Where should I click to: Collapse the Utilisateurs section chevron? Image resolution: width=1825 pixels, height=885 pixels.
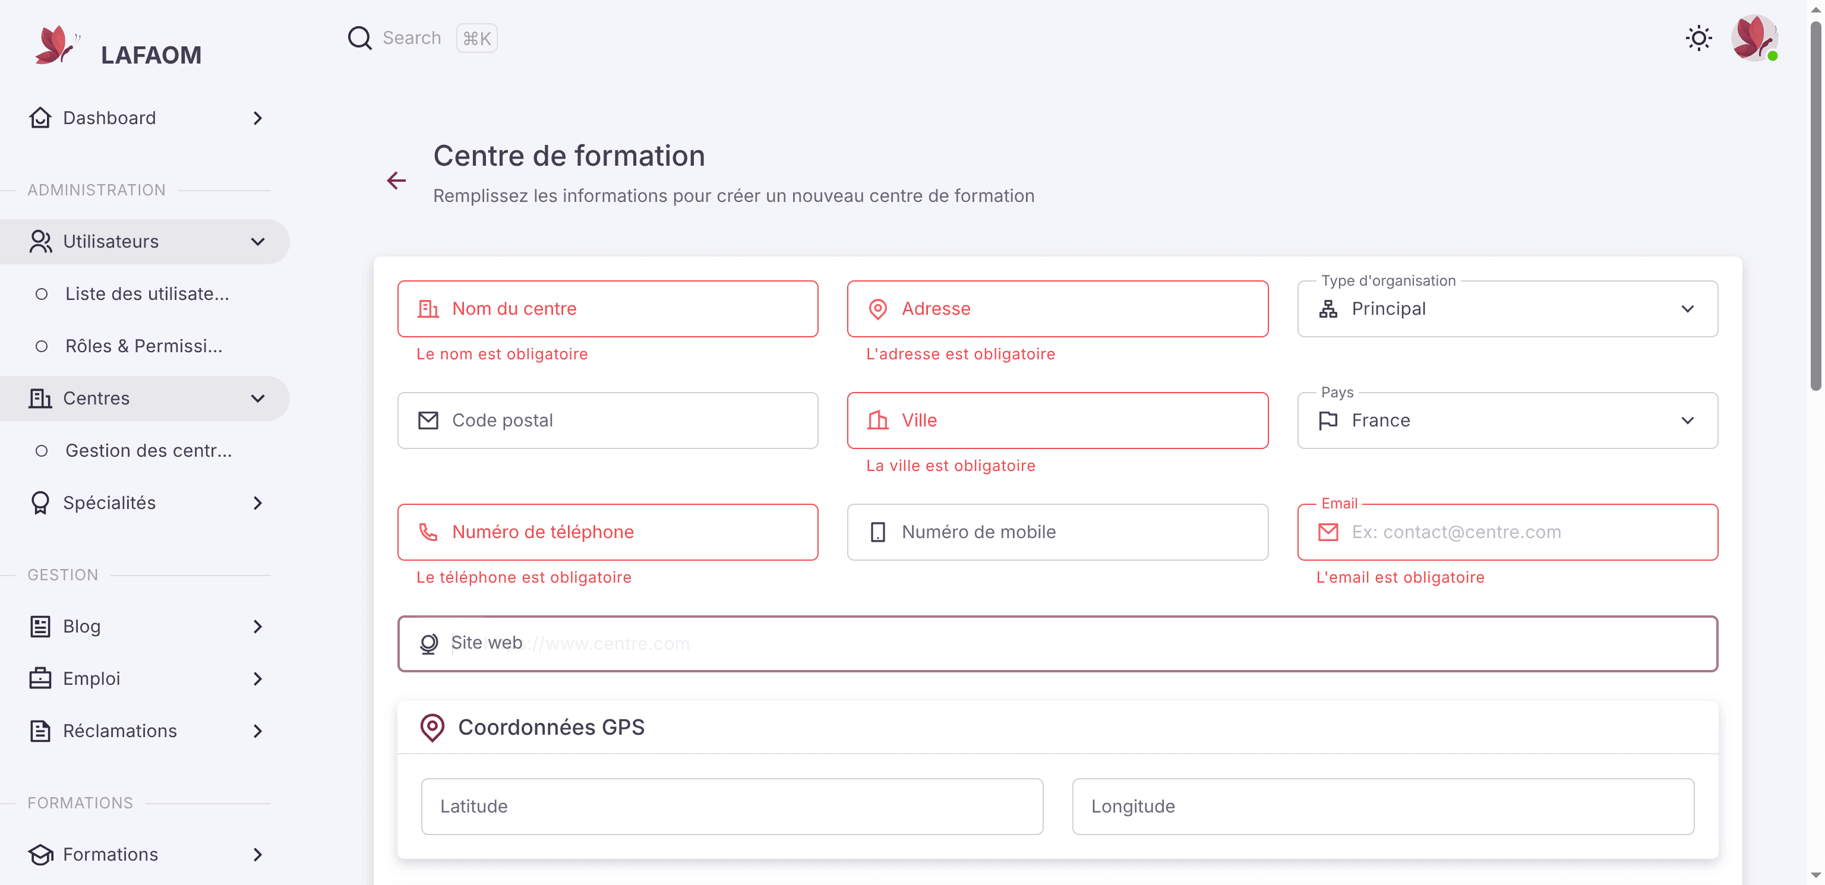click(x=258, y=242)
